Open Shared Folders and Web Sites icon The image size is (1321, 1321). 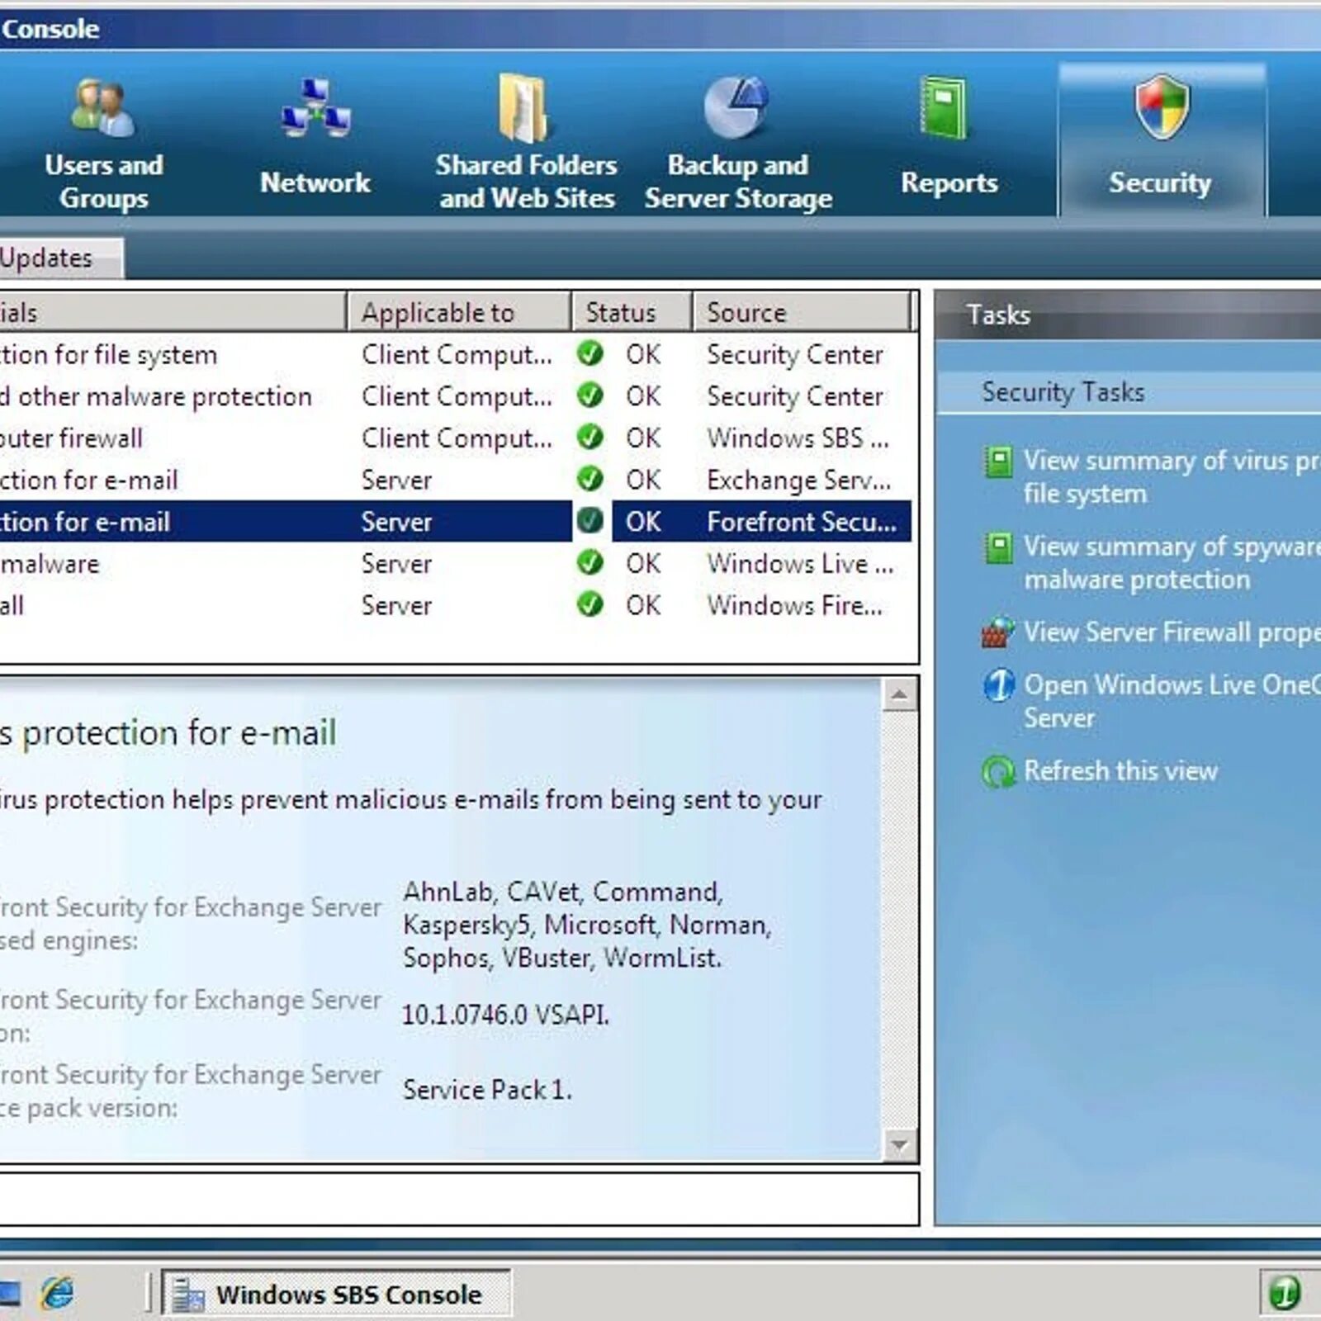(x=523, y=107)
